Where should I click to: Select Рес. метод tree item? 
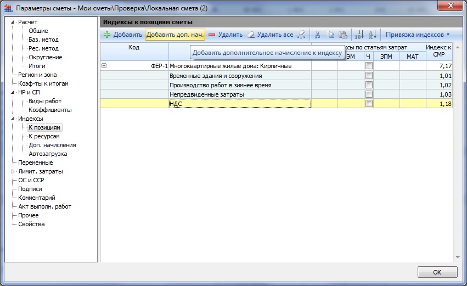pyautogui.click(x=43, y=48)
